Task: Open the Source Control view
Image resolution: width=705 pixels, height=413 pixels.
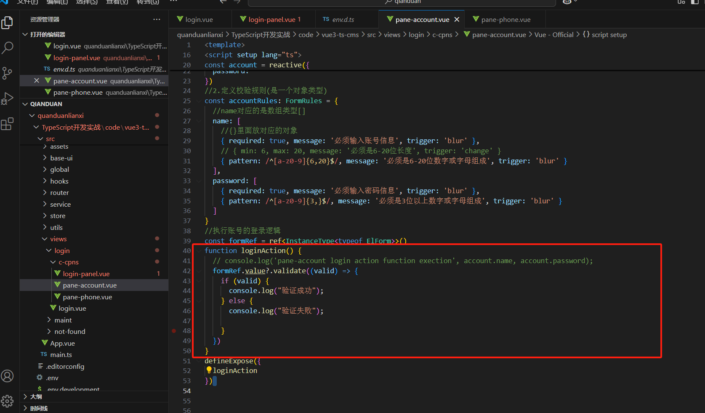Action: pyautogui.click(x=7, y=73)
